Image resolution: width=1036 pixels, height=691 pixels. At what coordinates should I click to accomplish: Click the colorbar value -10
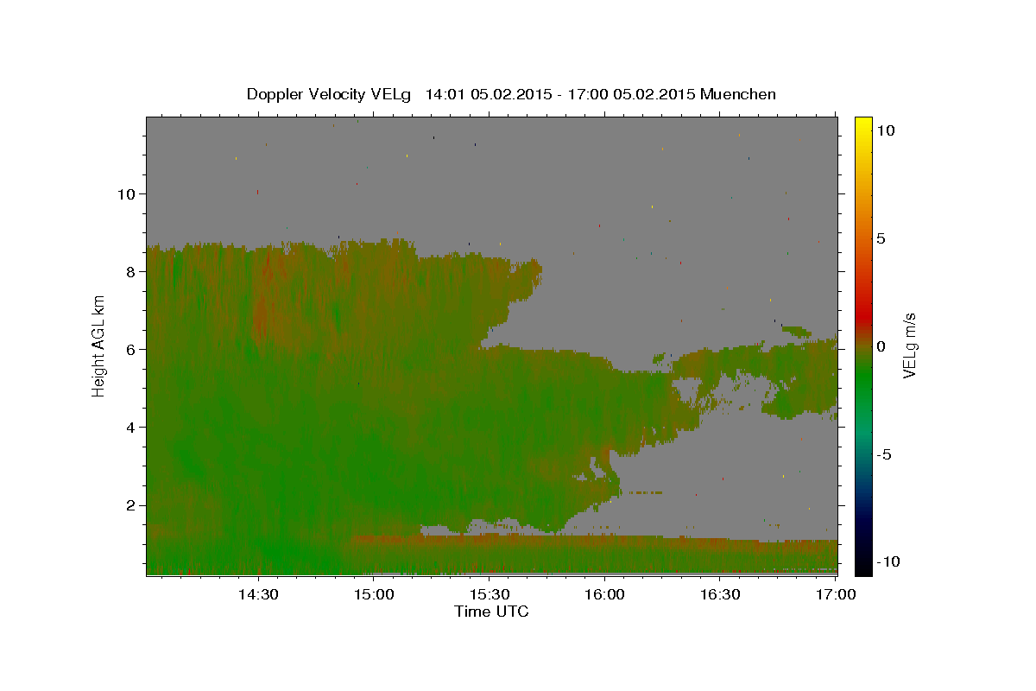(x=888, y=561)
